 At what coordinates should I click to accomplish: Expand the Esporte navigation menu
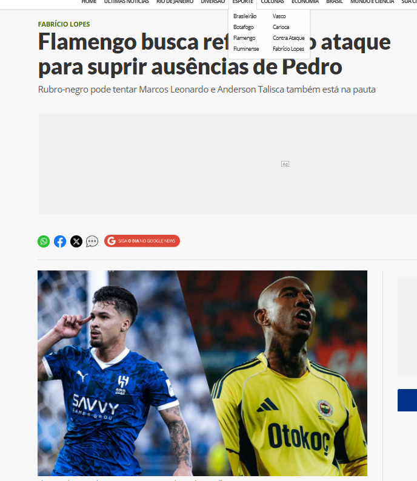click(243, 2)
